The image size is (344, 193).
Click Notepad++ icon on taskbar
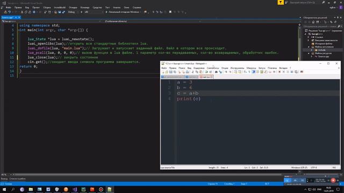pos(110,189)
